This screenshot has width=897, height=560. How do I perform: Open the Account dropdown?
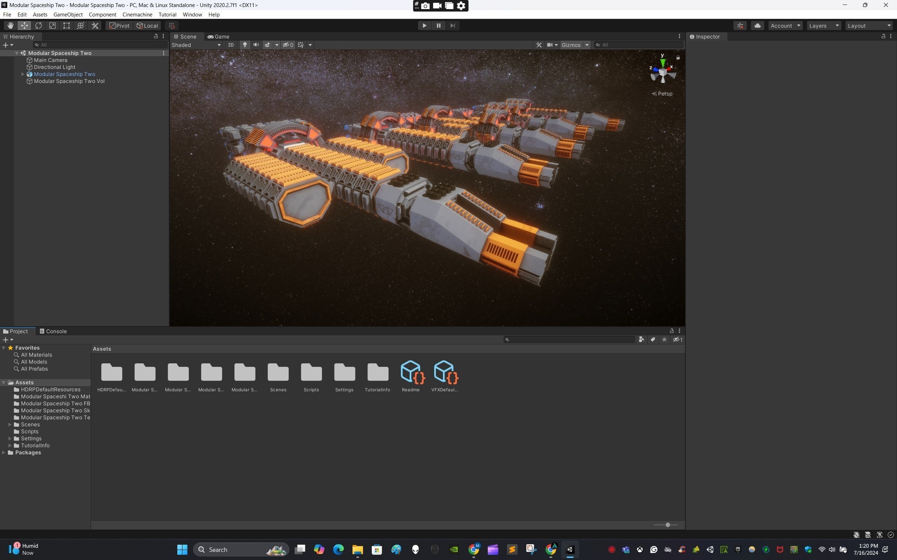tap(786, 26)
